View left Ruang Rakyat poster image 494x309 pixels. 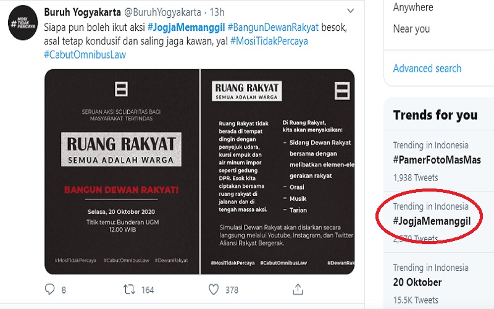(122, 172)
